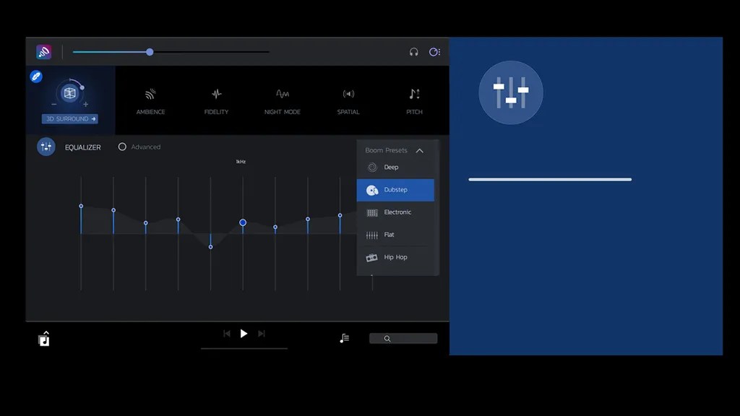Open the audio timer icon
This screenshot has height=416, width=740.
pyautogui.click(x=434, y=51)
